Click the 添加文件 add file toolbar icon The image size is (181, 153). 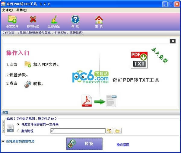coord(12,19)
